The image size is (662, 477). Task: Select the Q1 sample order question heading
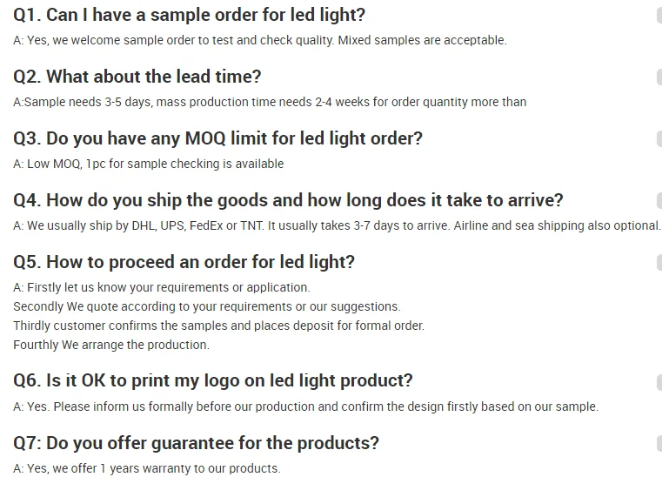pyautogui.click(x=190, y=16)
